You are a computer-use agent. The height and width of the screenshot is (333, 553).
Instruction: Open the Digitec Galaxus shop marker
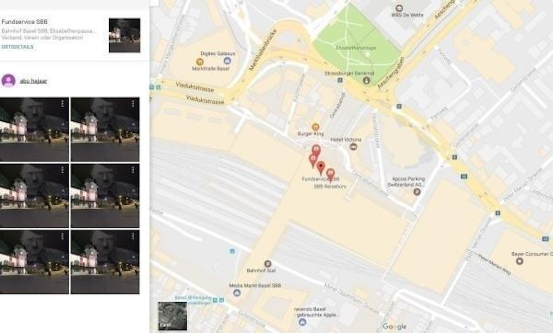pos(226,61)
